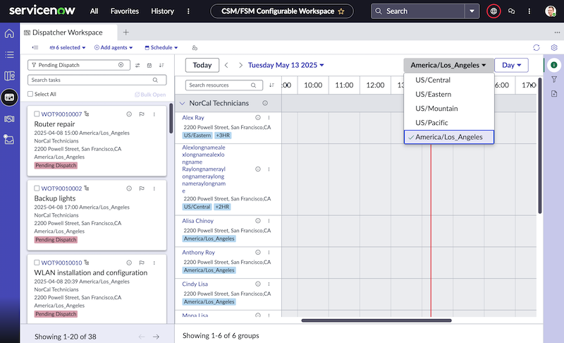Open Alisa Chinoy resource link

coord(197,221)
